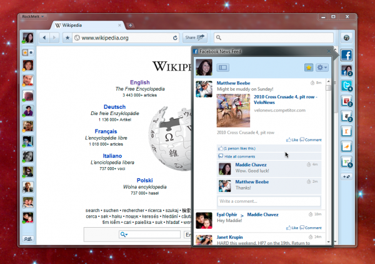This screenshot has width=375, height=264.
Task: Like Eyal Ophir's Hey Maddie post
Action: click(x=292, y=228)
